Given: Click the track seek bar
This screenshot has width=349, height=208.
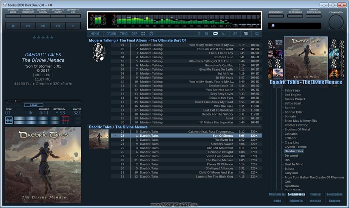Looking at the screenshot, I should (43, 101).
